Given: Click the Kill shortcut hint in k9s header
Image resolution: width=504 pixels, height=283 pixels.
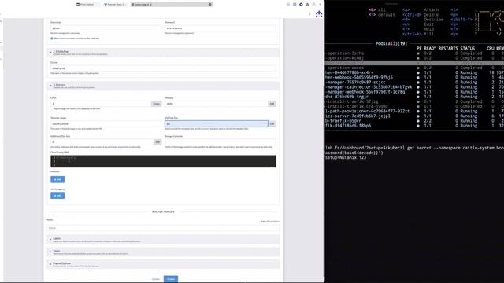Looking at the screenshot, I should coord(428,34).
